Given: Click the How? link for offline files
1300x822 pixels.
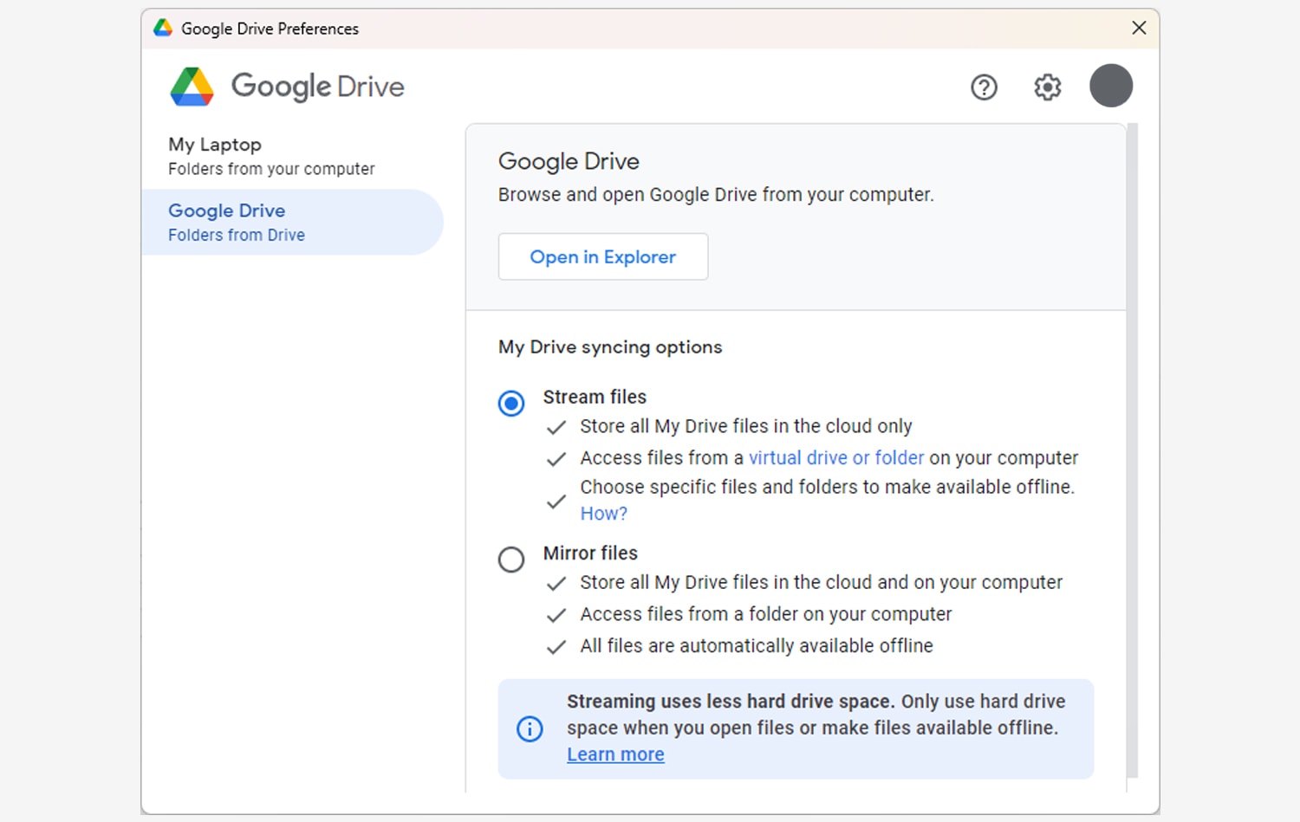Looking at the screenshot, I should pos(603,513).
